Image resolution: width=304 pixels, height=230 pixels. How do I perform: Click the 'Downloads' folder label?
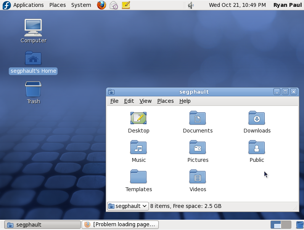coord(257,131)
